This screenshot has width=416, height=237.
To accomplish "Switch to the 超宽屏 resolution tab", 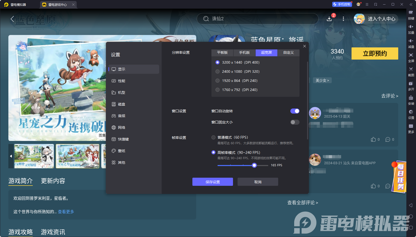I will [267, 52].
